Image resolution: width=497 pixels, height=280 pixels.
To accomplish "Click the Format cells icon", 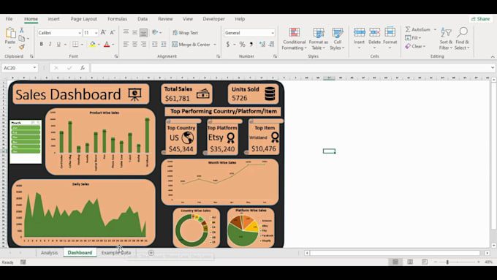I will (x=390, y=32).
